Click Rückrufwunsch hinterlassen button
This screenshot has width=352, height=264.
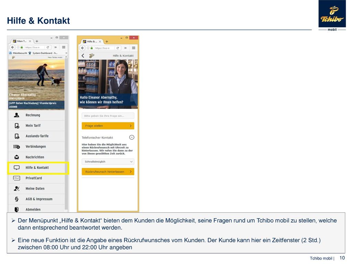coord(108,172)
